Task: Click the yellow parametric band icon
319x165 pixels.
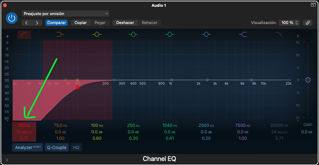Action: (97, 34)
